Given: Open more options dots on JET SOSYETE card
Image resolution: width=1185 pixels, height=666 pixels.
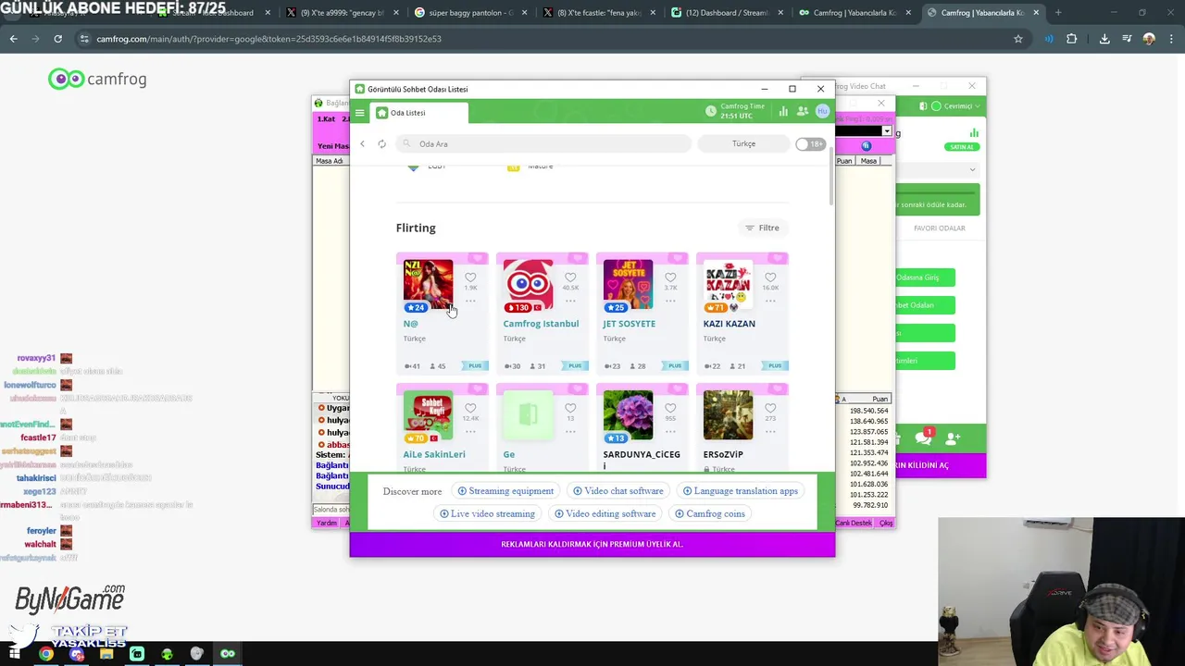Looking at the screenshot, I should (670, 301).
